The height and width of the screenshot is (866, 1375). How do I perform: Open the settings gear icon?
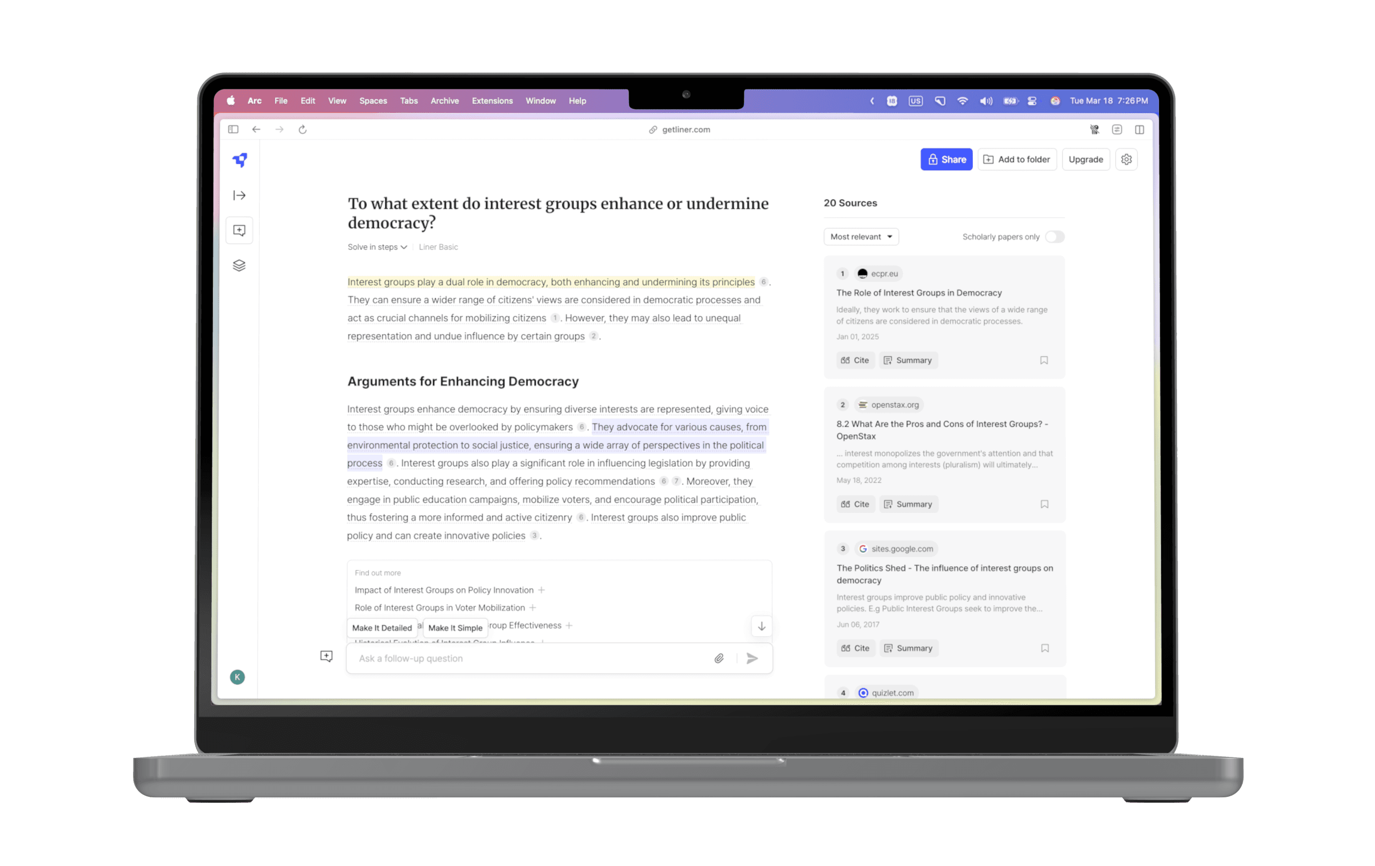[1126, 159]
